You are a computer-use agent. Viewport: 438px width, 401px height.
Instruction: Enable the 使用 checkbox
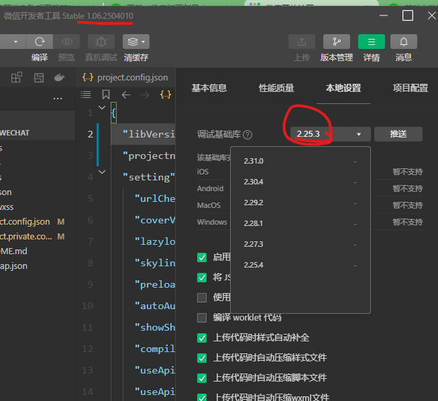coord(202,298)
